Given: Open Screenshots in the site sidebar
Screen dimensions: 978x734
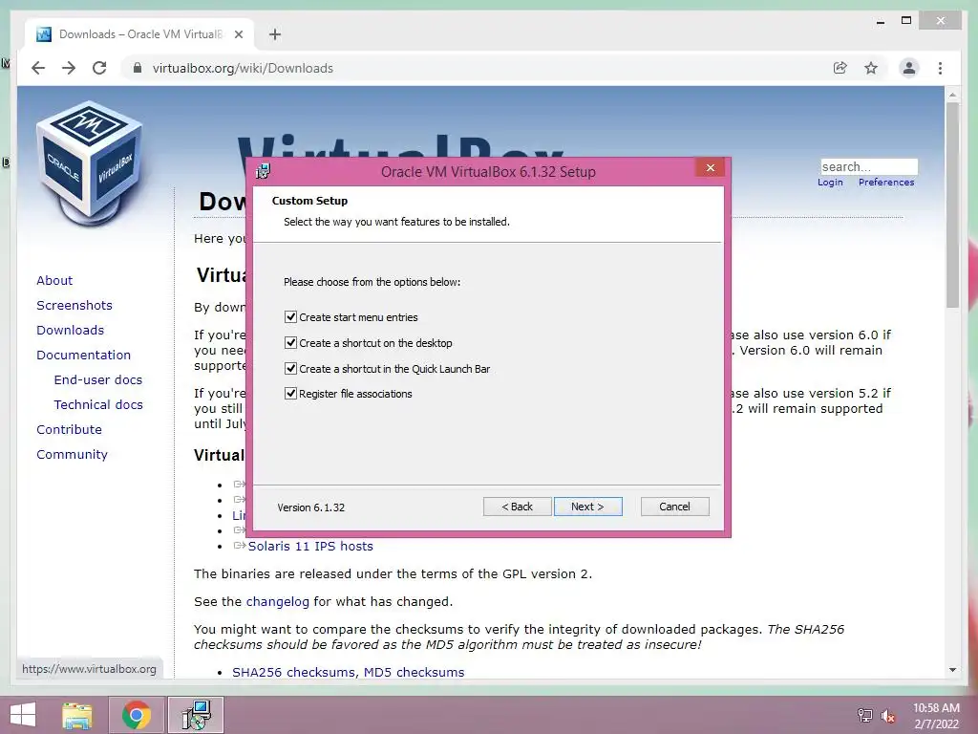Looking at the screenshot, I should pos(74,305).
